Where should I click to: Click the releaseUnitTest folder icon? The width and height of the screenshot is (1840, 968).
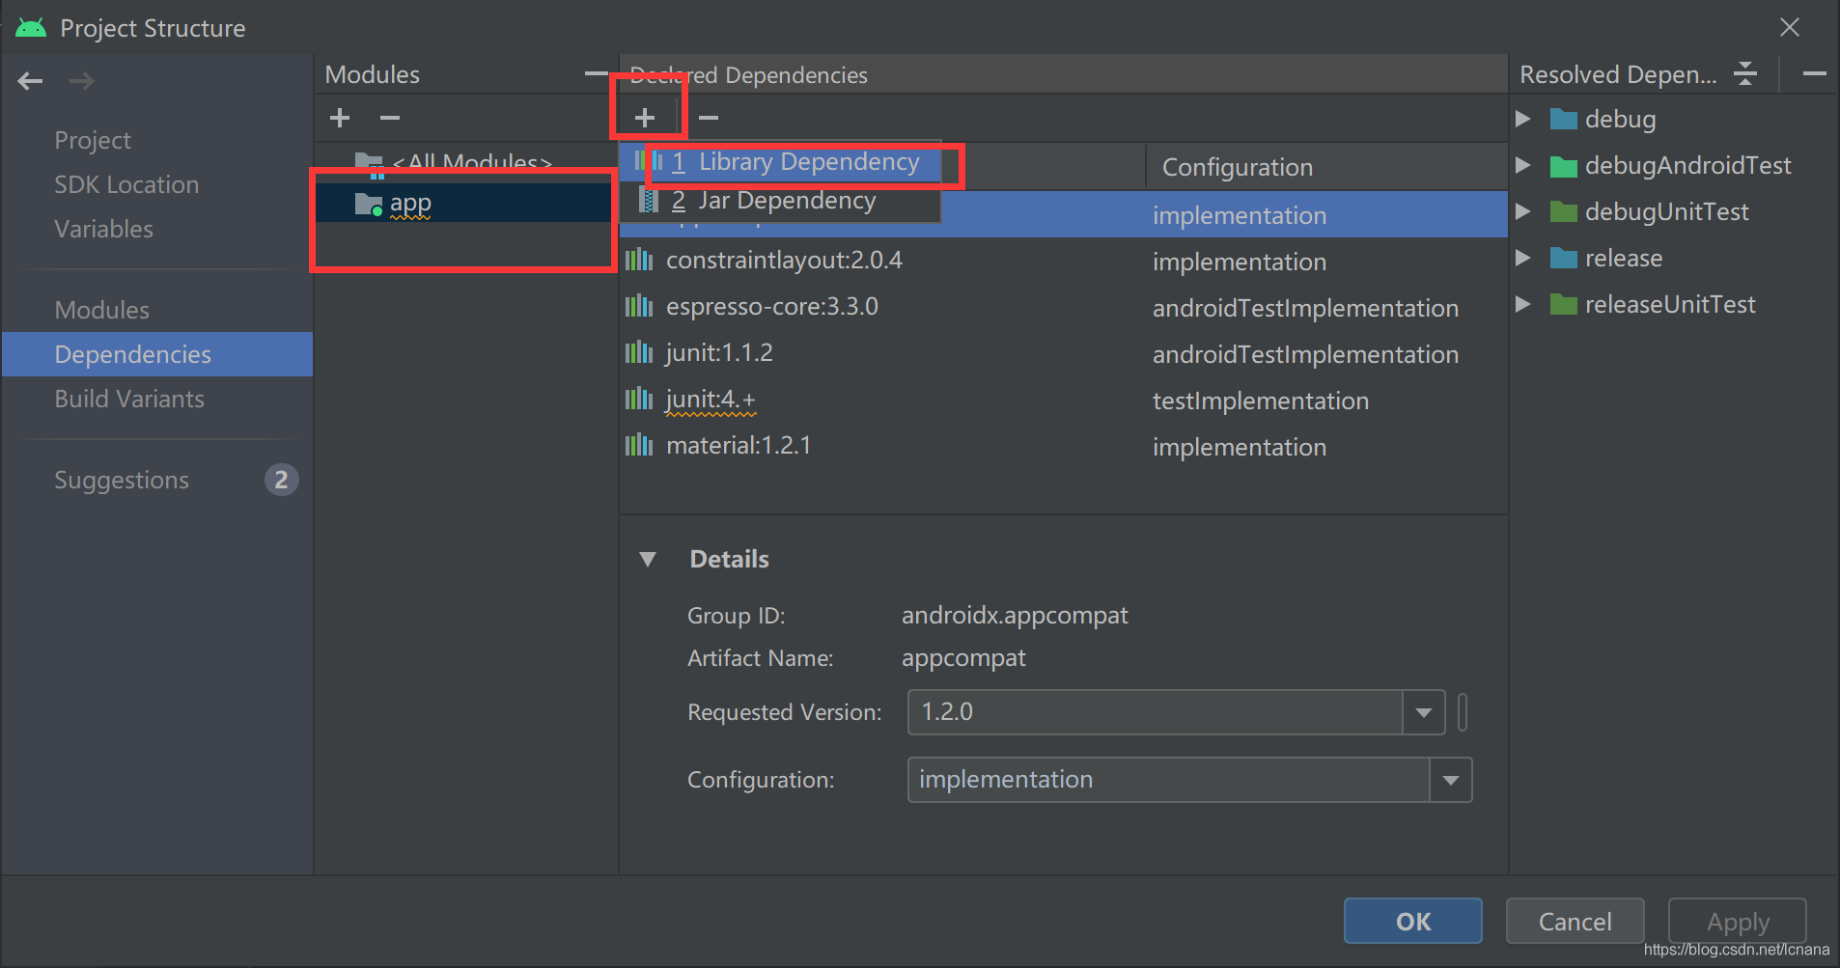coord(1563,304)
